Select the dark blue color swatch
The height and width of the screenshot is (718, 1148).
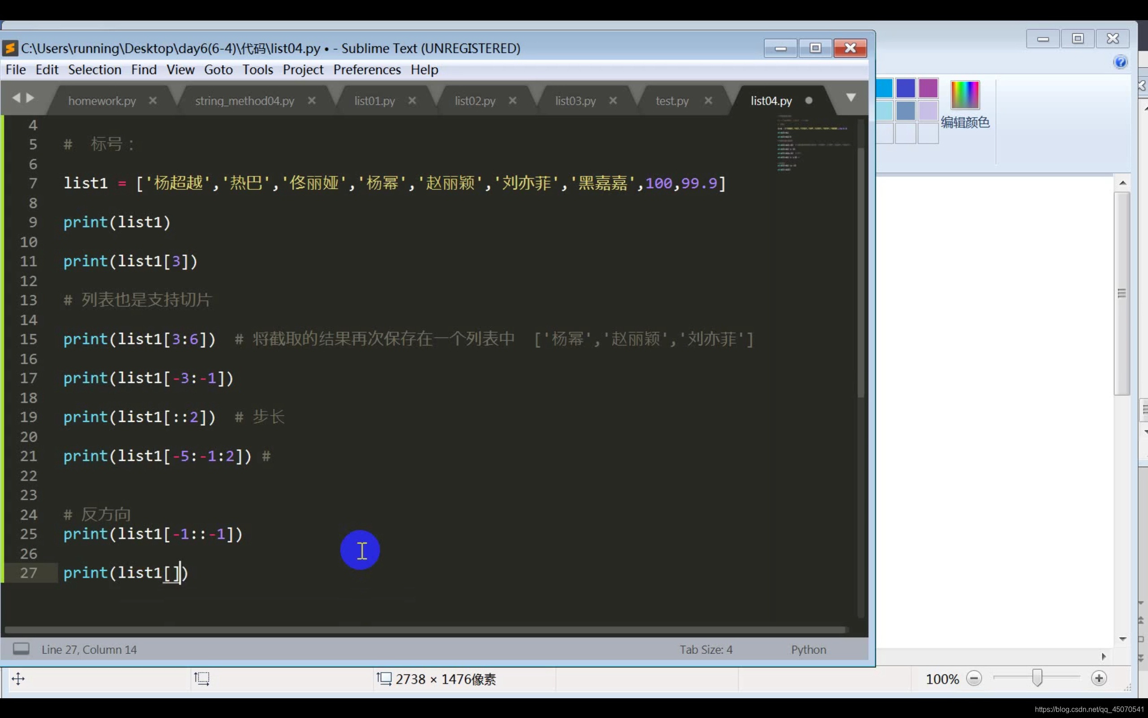tap(905, 88)
